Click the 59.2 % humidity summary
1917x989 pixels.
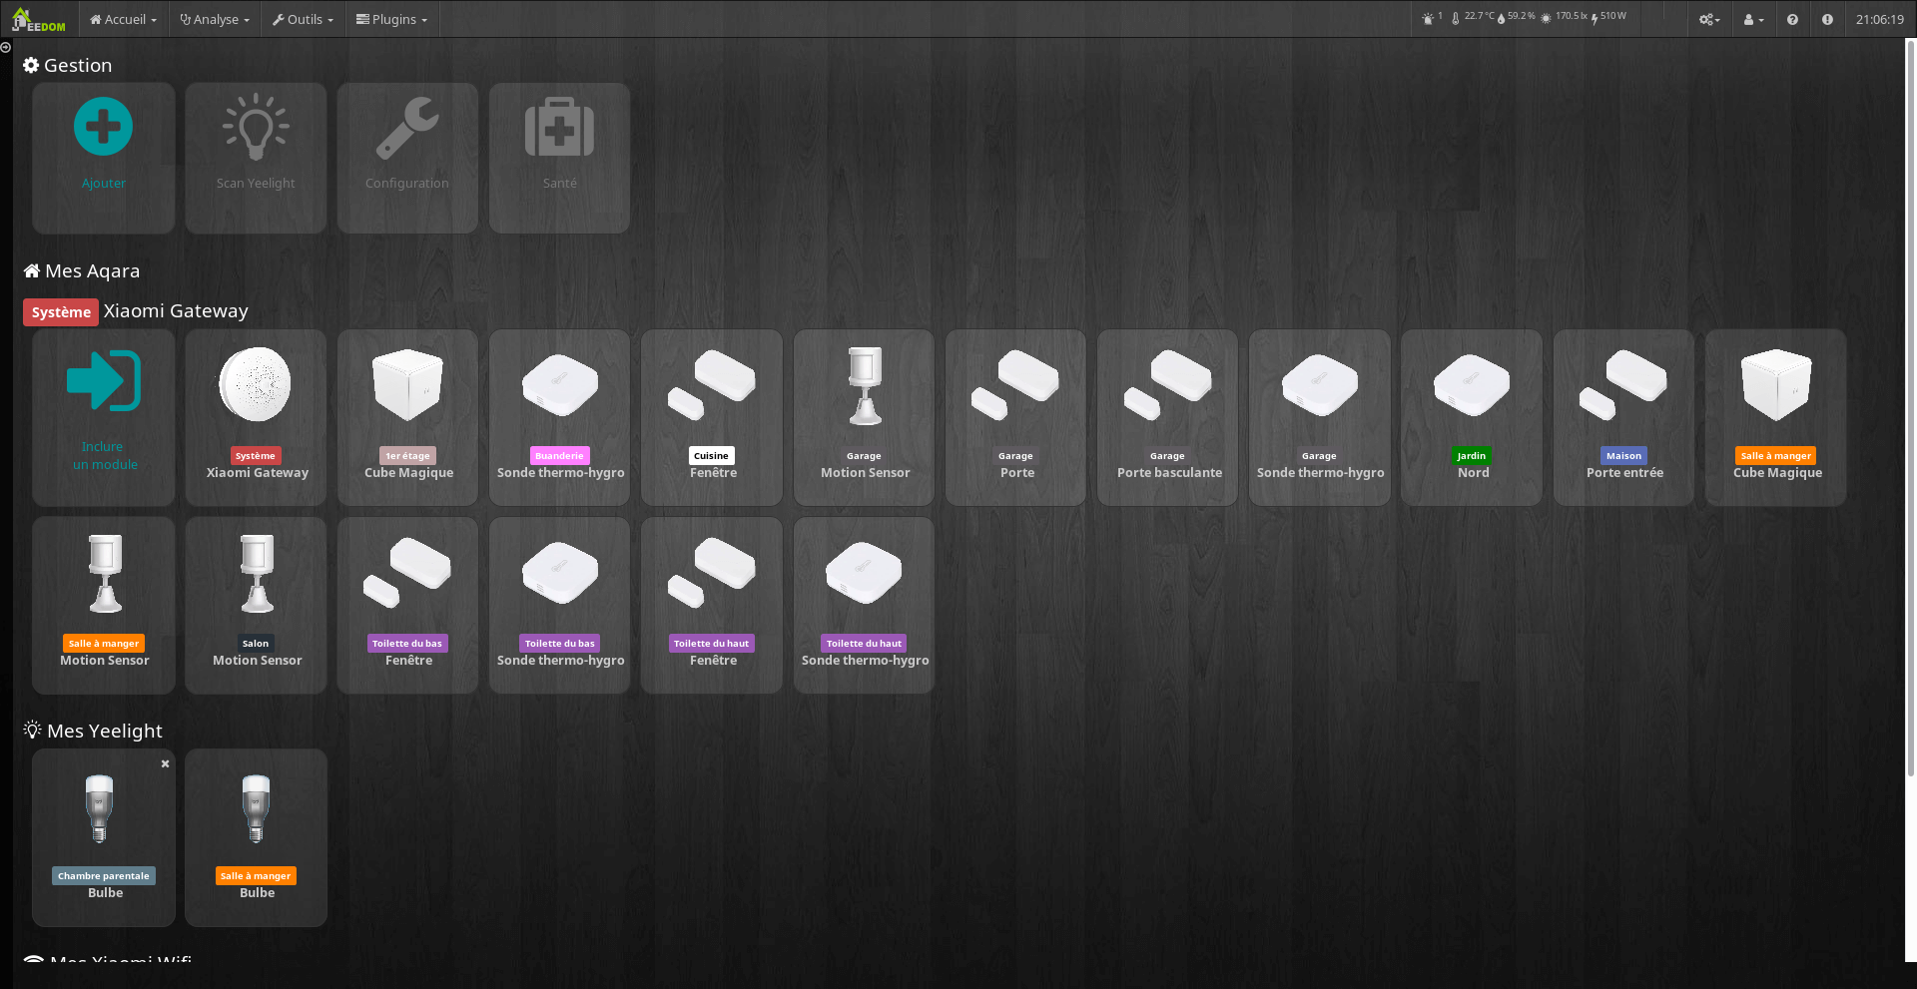1516,17
